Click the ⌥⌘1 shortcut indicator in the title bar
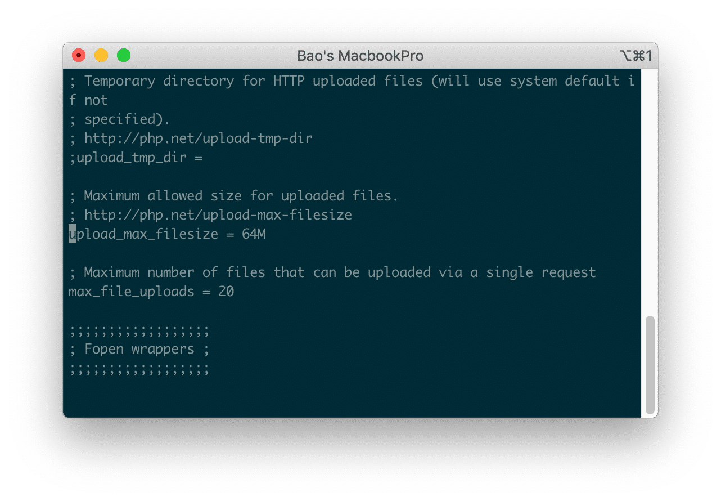This screenshot has width=721, height=501. (634, 56)
